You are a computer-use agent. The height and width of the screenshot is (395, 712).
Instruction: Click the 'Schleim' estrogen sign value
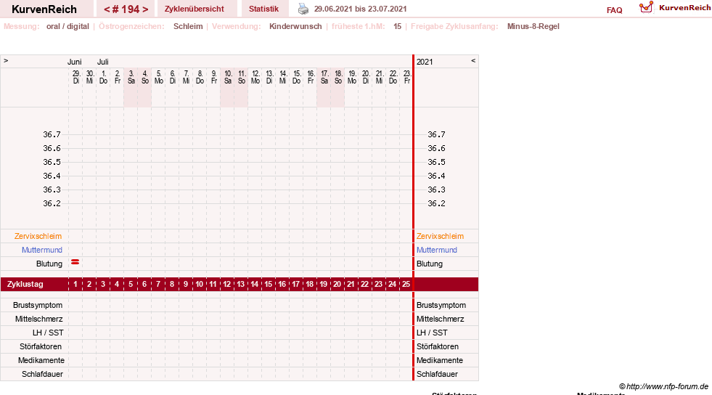(x=188, y=26)
